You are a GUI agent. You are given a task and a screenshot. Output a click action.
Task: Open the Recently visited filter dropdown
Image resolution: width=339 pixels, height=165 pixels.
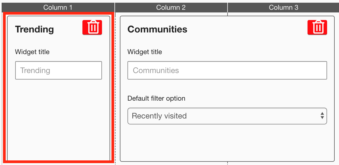pos(222,116)
